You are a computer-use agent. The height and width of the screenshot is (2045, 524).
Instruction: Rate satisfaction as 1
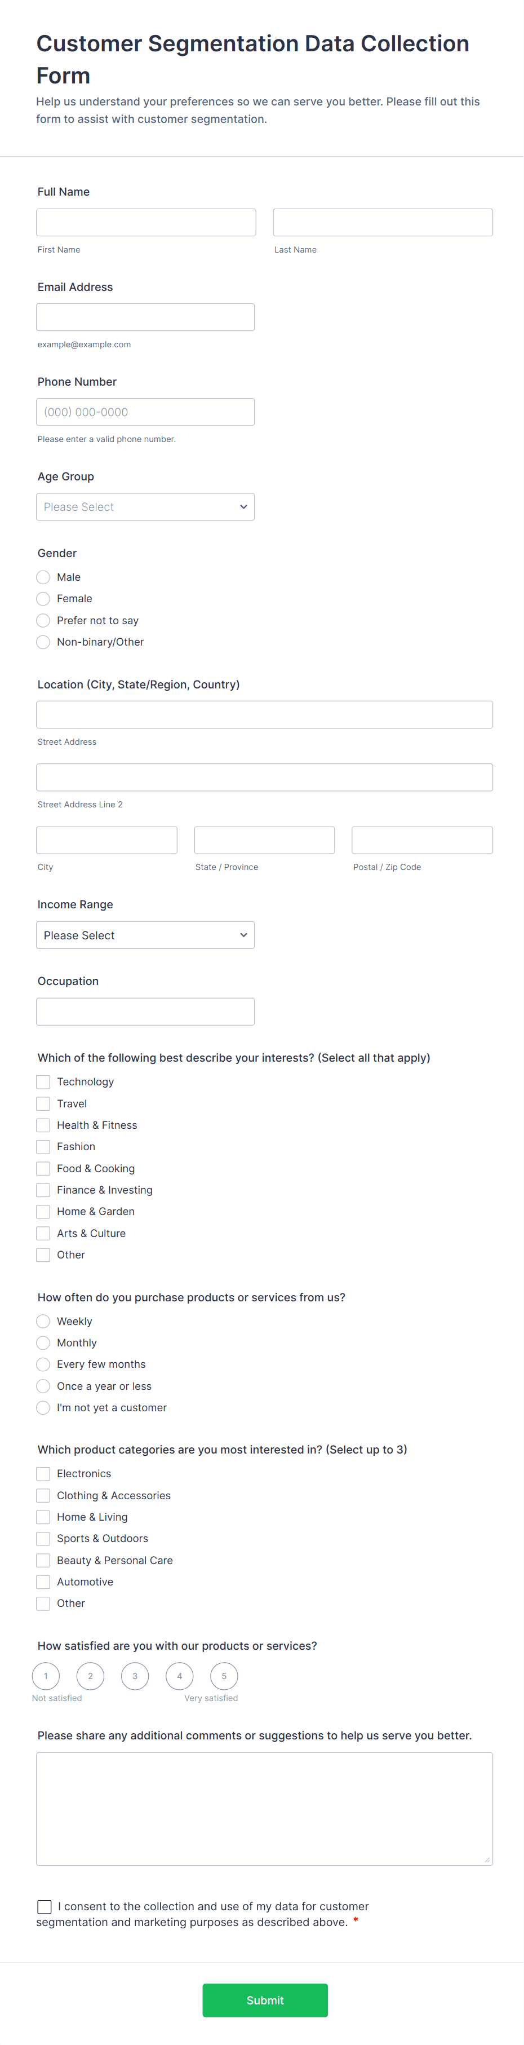point(46,1676)
